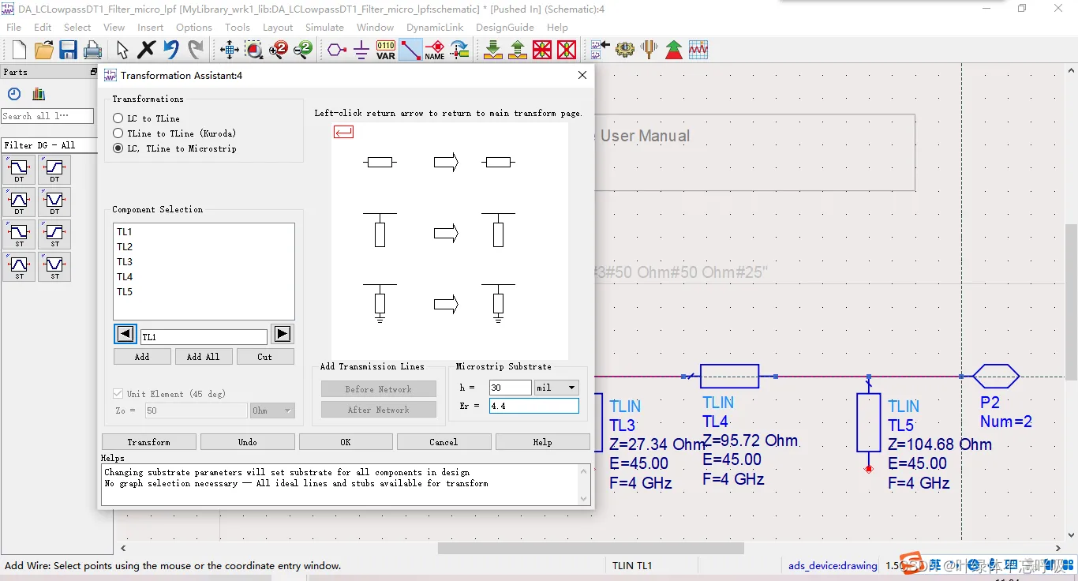Select TLine to TLine (Kuroda) option

click(118, 133)
